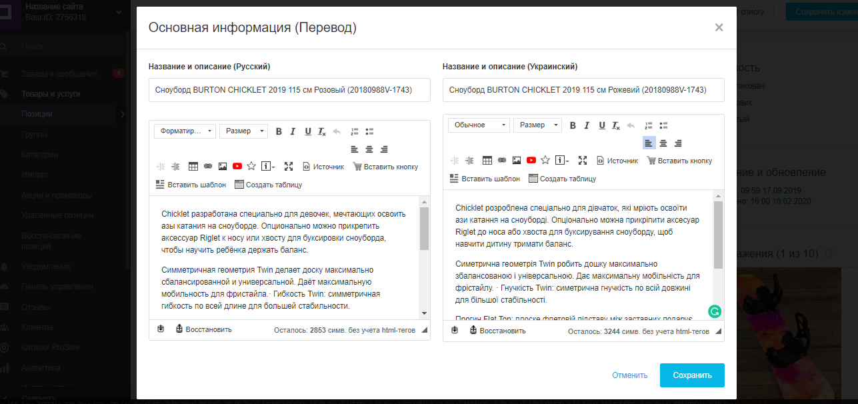The width and height of the screenshot is (858, 404).
Task: Center text in the Ukrainian editor
Action: (663, 143)
